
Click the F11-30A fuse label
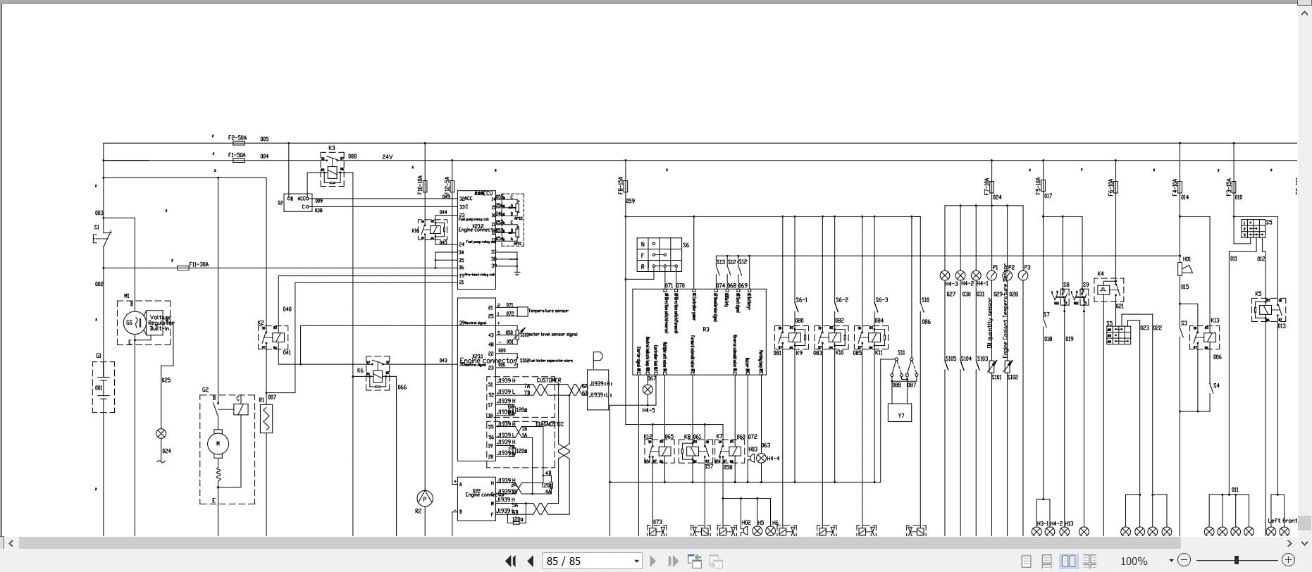pyautogui.click(x=199, y=264)
